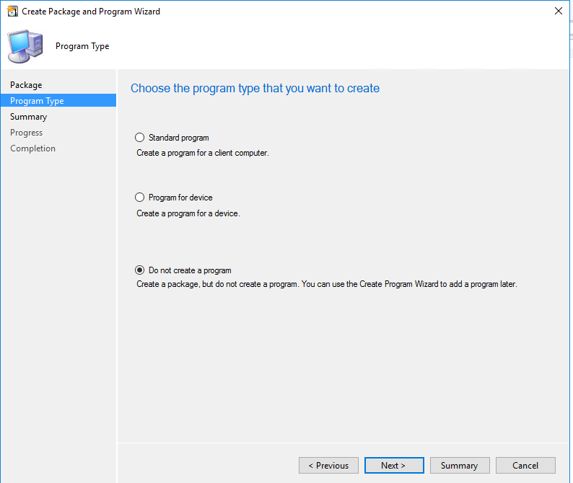Select the Standard program radio button

[140, 138]
